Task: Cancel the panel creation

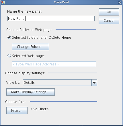Action: (109, 21)
